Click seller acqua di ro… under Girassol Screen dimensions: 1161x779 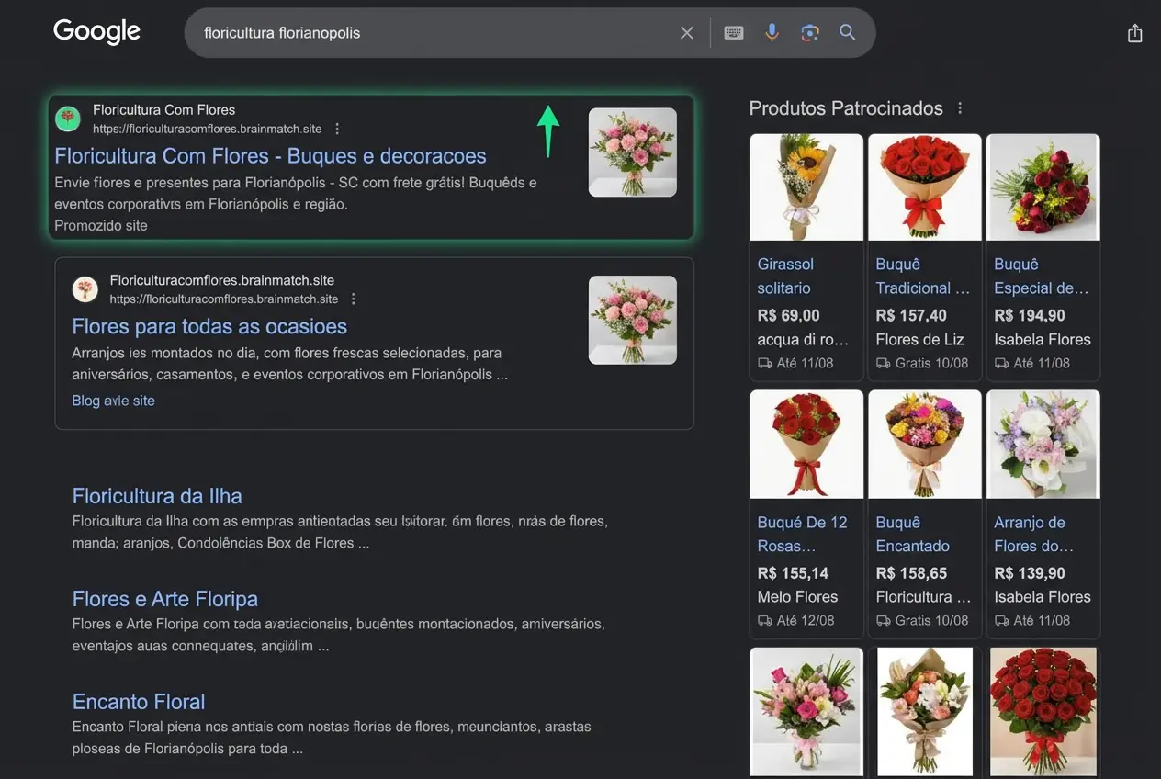pyautogui.click(x=803, y=339)
